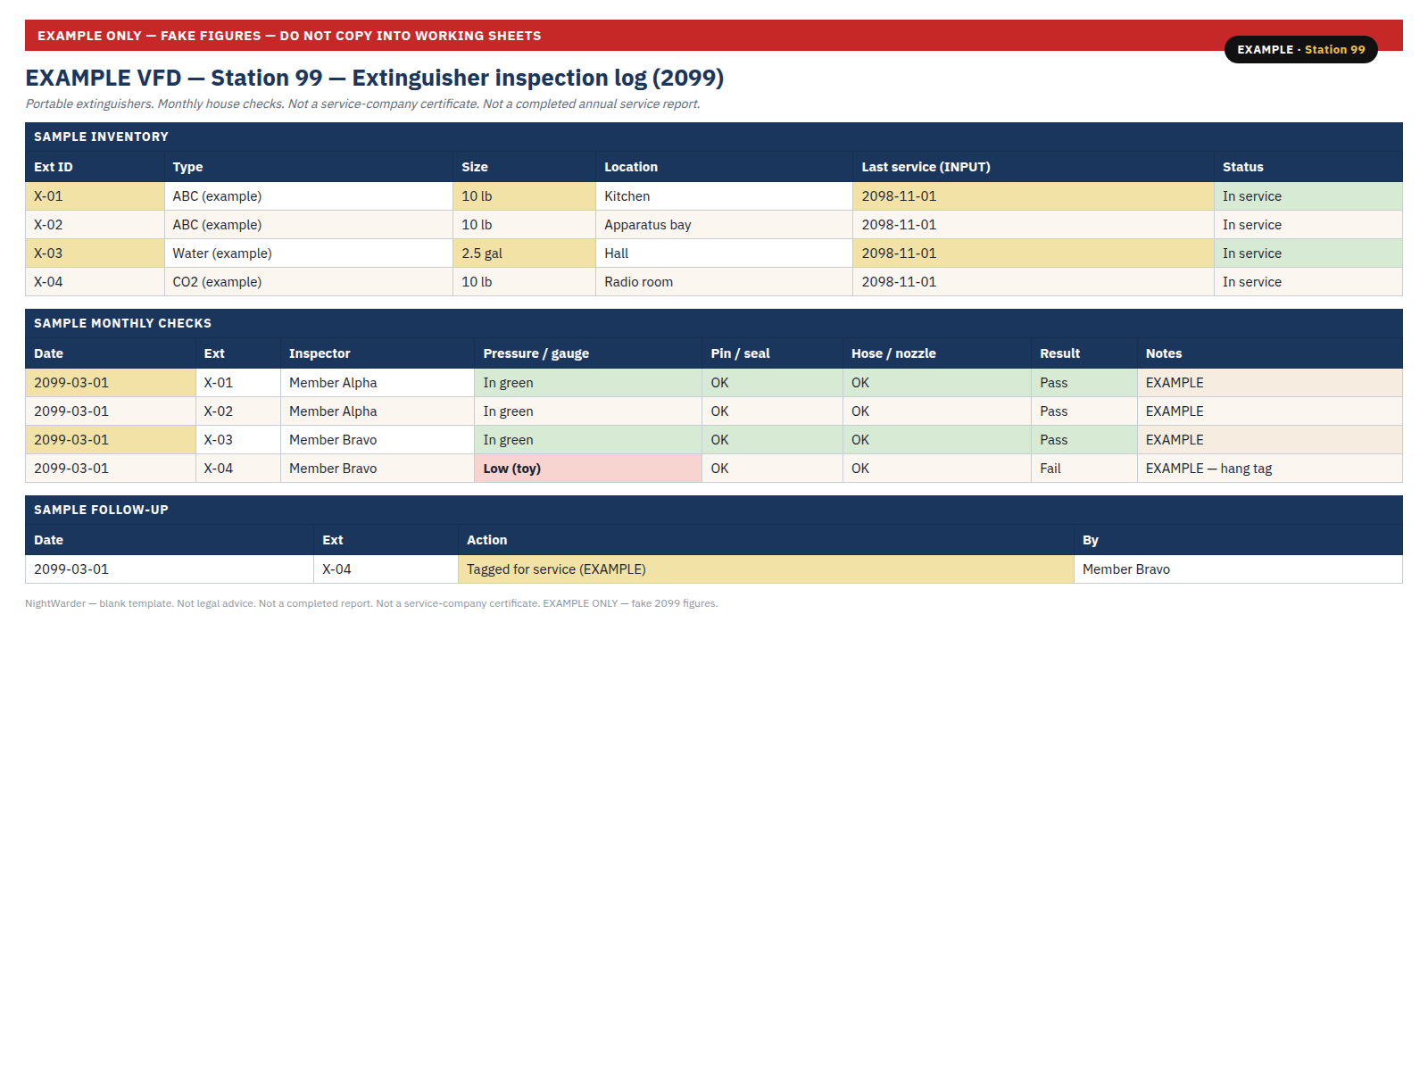Screen dimensions: 1428x1071
Task: Select Tagged for service (EXAMPLE) action cell
Action: [x=766, y=569]
